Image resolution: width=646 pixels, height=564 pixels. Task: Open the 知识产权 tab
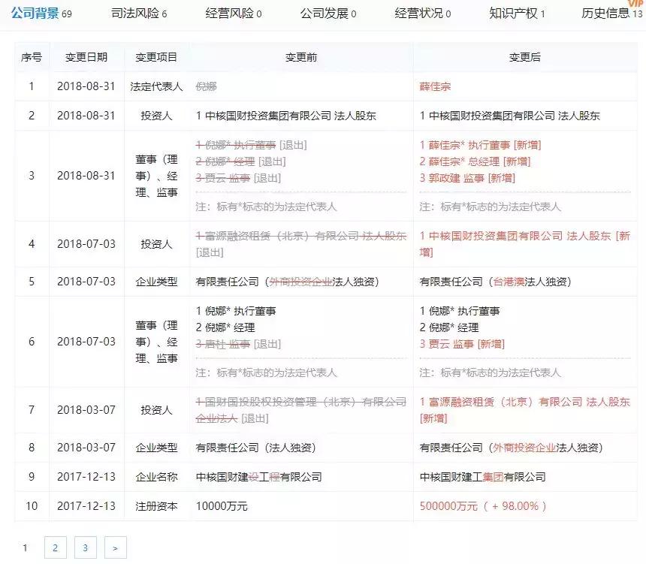(514, 12)
